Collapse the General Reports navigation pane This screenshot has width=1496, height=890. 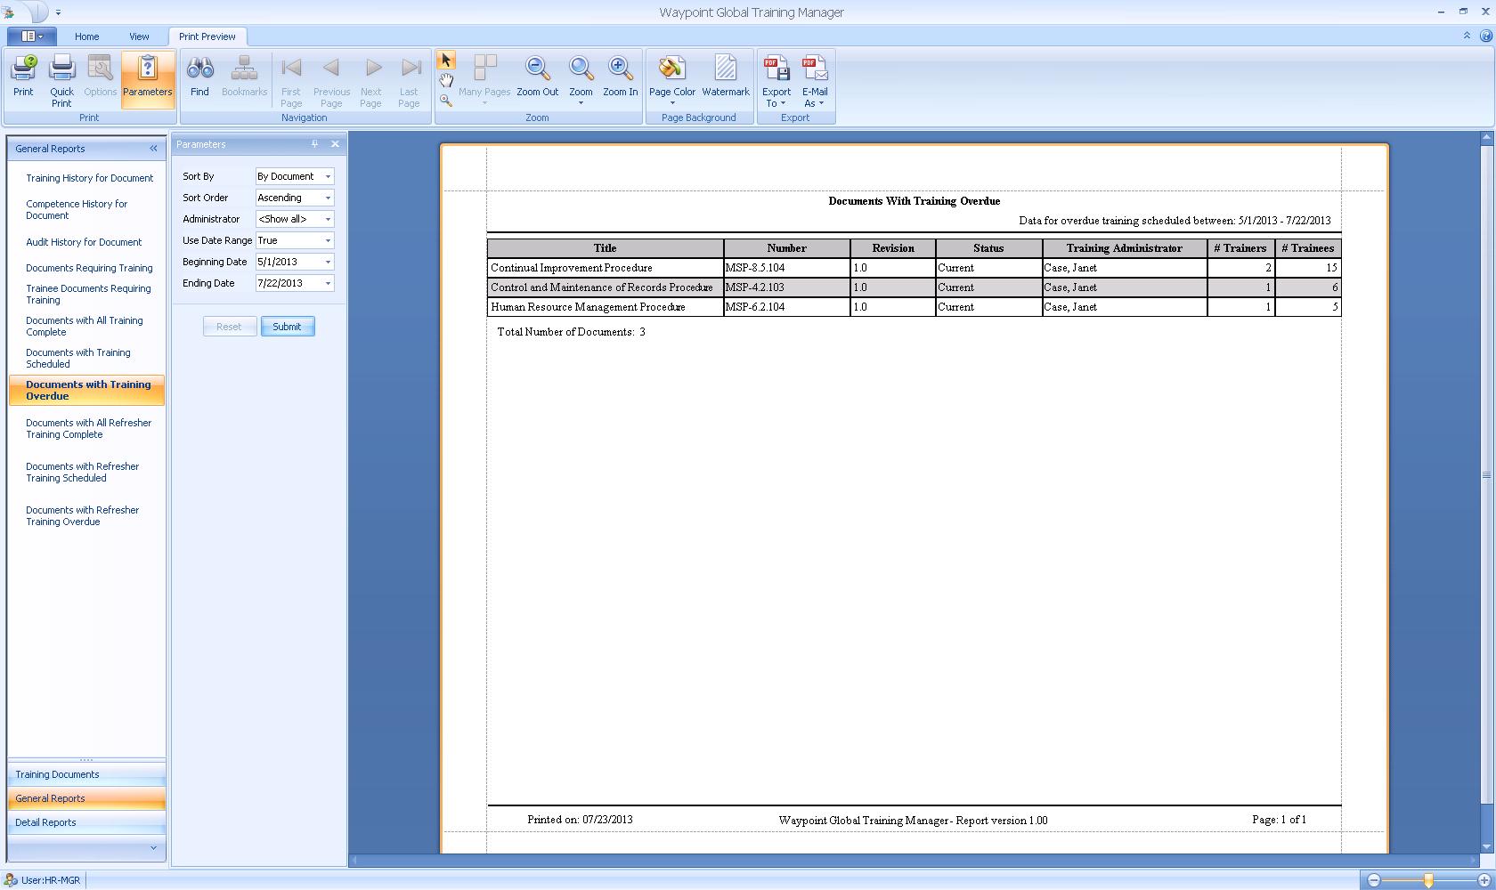click(x=153, y=149)
